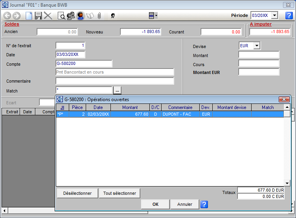Expand the Période dropdown
Viewport: 296px width, 218px height.
click(274, 15)
